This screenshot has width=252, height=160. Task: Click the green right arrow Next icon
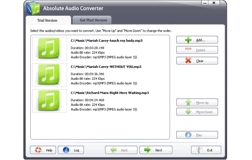[147, 150]
